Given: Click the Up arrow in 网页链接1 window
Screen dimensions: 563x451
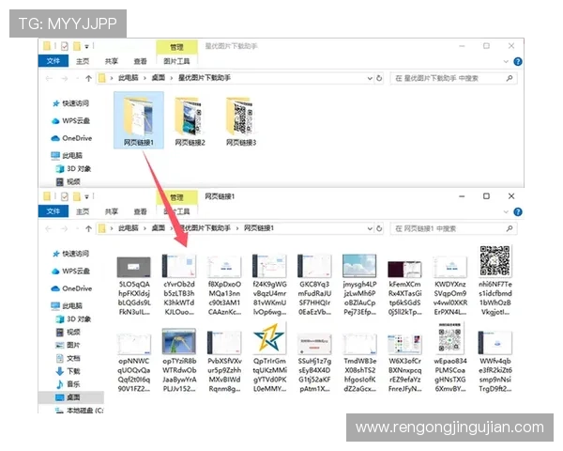Looking at the screenshot, I should [88, 228].
